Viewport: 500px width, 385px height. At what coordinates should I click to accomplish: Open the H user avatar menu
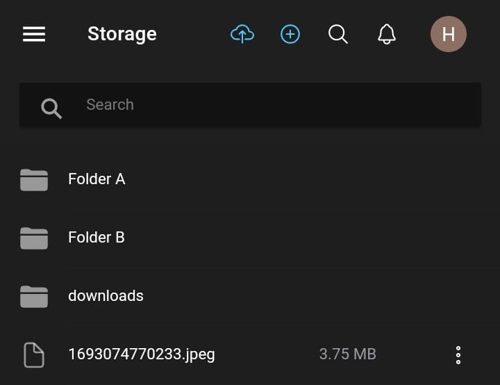(448, 34)
